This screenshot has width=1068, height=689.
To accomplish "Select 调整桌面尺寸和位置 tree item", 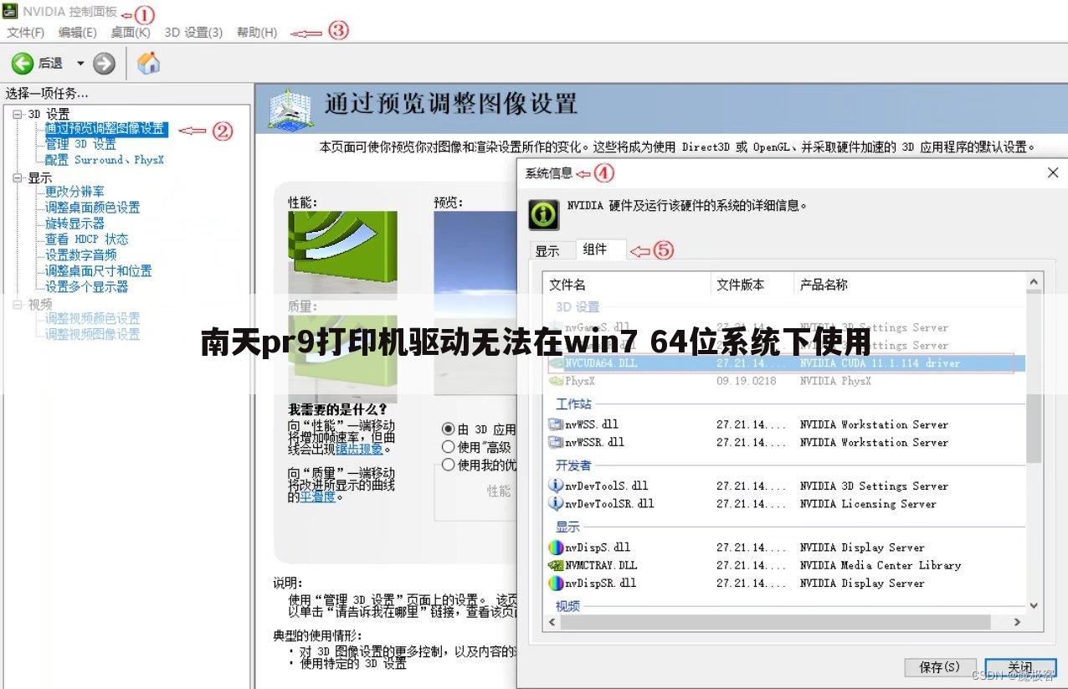I will tap(98, 271).
